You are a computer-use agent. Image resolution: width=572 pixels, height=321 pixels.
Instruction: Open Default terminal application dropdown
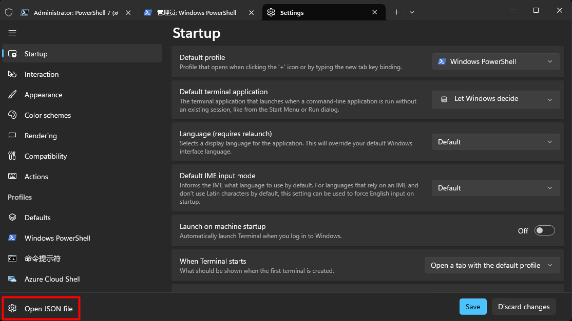point(496,99)
